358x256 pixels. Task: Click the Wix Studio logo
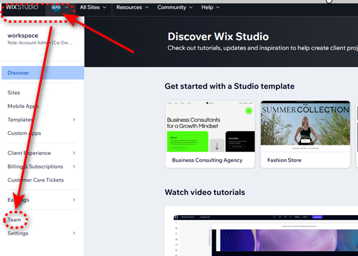coord(22,7)
